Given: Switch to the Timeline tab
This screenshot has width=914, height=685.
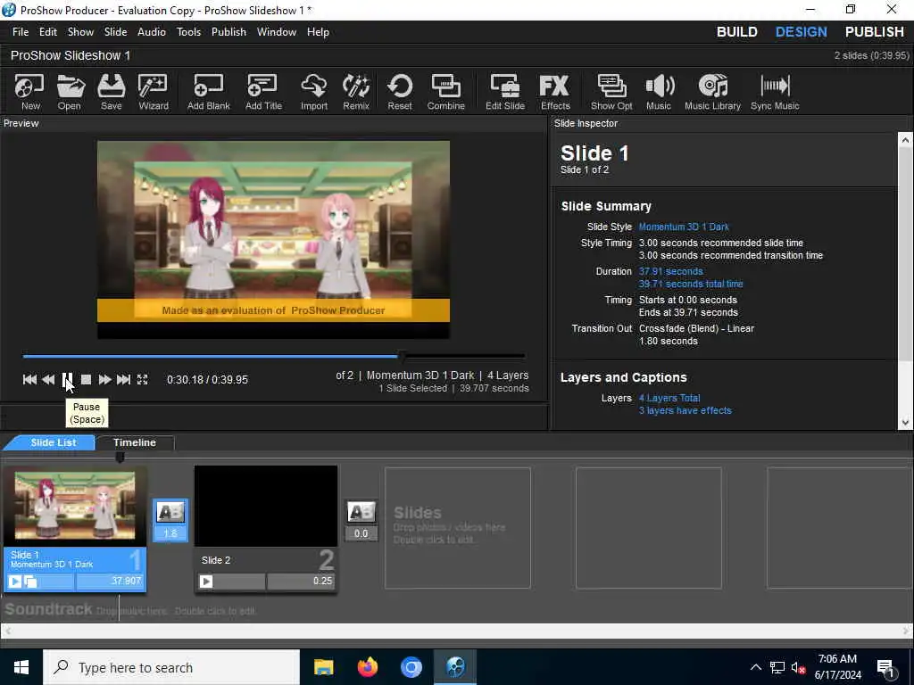Looking at the screenshot, I should click(135, 442).
